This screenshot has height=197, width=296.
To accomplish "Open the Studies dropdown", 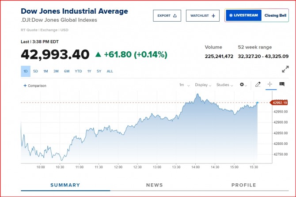I will click(x=224, y=85).
